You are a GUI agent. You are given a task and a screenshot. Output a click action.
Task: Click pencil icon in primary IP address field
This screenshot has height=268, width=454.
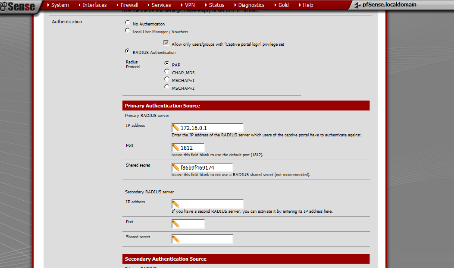click(176, 128)
